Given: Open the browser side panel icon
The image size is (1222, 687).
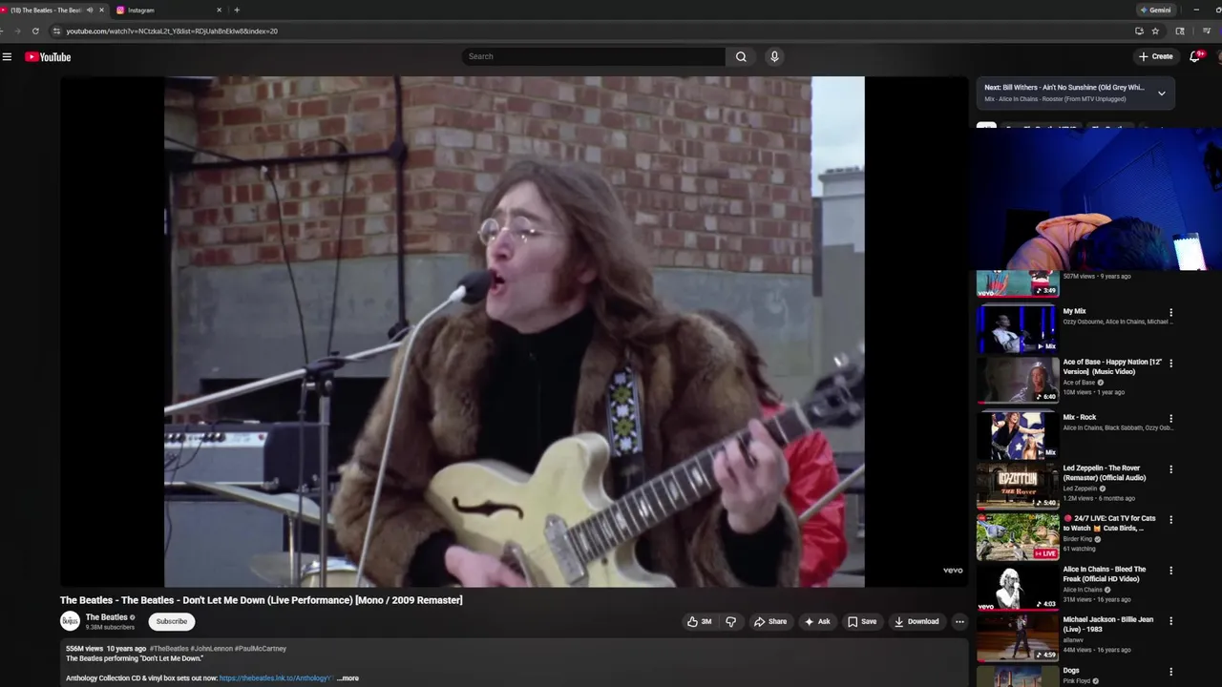Looking at the screenshot, I should [1180, 31].
